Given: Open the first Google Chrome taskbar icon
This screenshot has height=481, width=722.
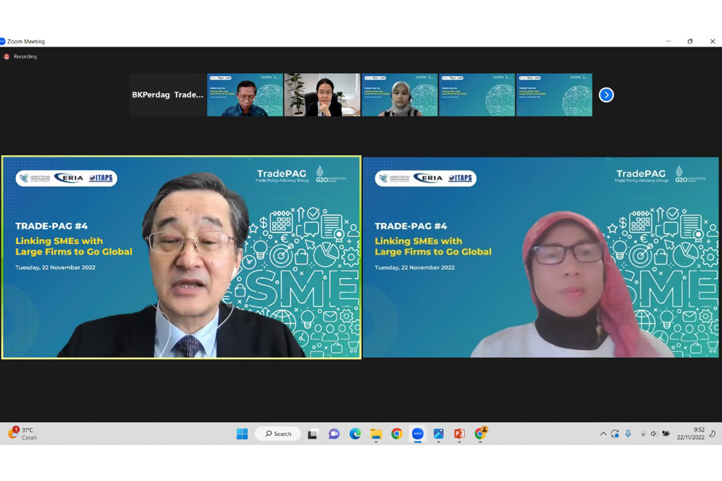Looking at the screenshot, I should (x=396, y=434).
